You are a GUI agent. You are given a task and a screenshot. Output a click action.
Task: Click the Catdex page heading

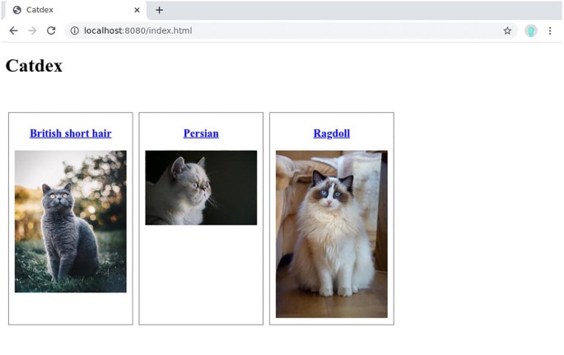click(34, 66)
